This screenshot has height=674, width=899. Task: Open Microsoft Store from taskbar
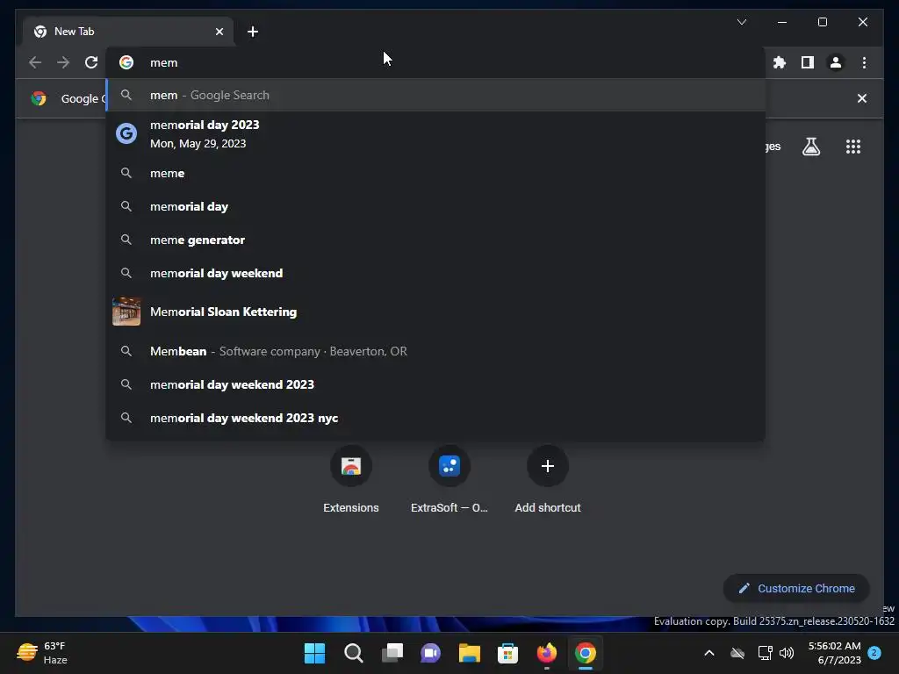click(x=507, y=653)
